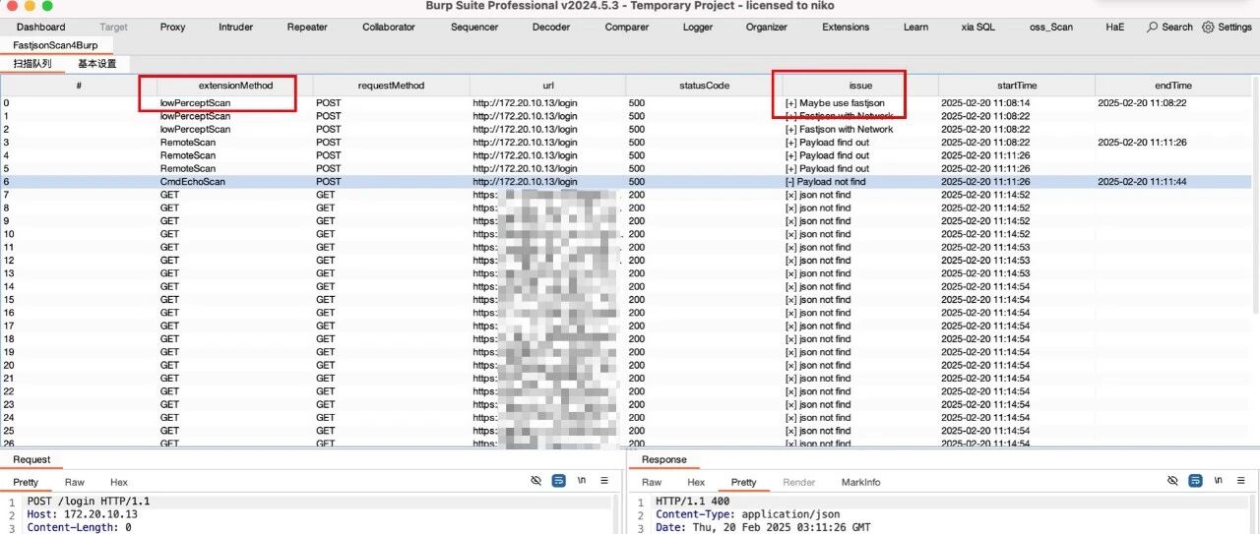Sort by the # column header

[79, 86]
